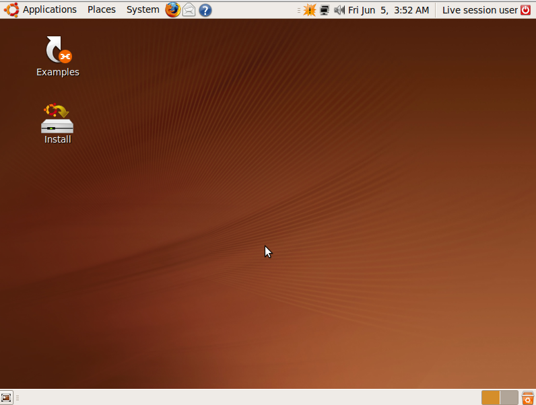Click the Ubuntu logo in the top panel

coord(11,10)
